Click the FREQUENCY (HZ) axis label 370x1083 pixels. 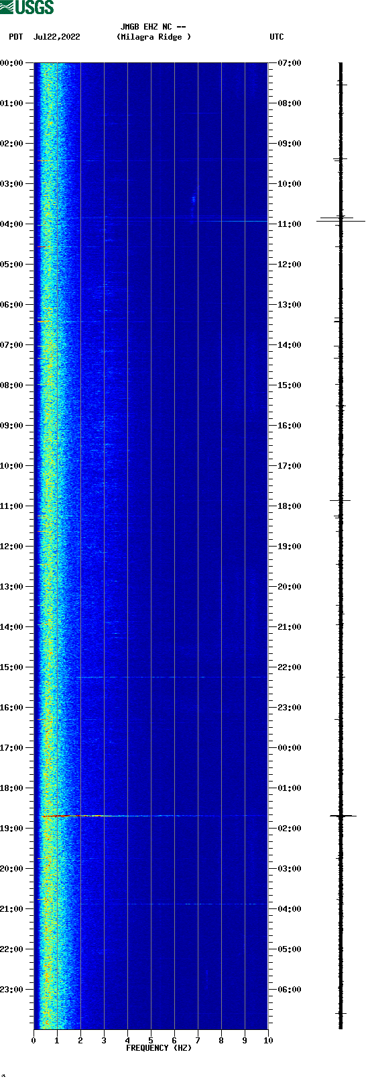point(159,1047)
